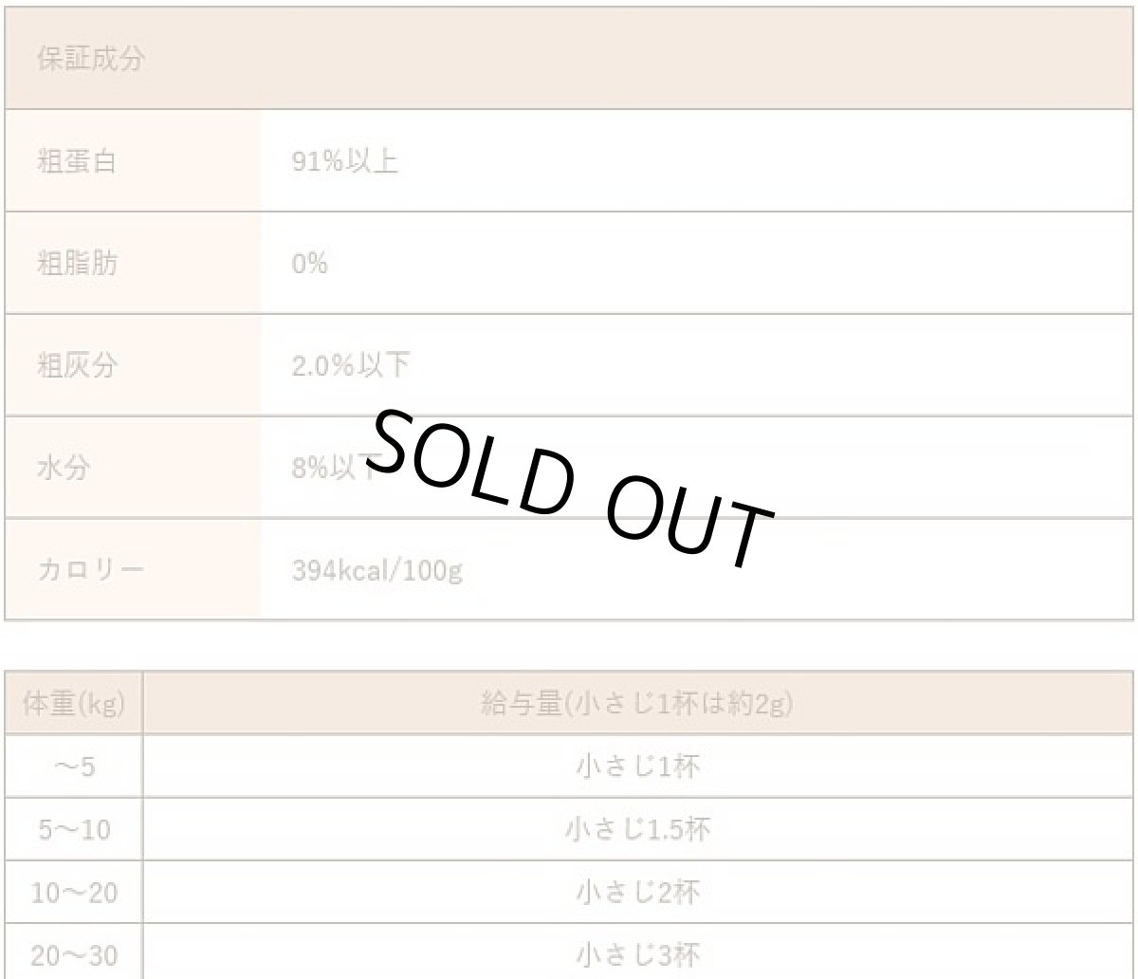Select the 小さじ1.5杯 dosage cell

click(637, 830)
